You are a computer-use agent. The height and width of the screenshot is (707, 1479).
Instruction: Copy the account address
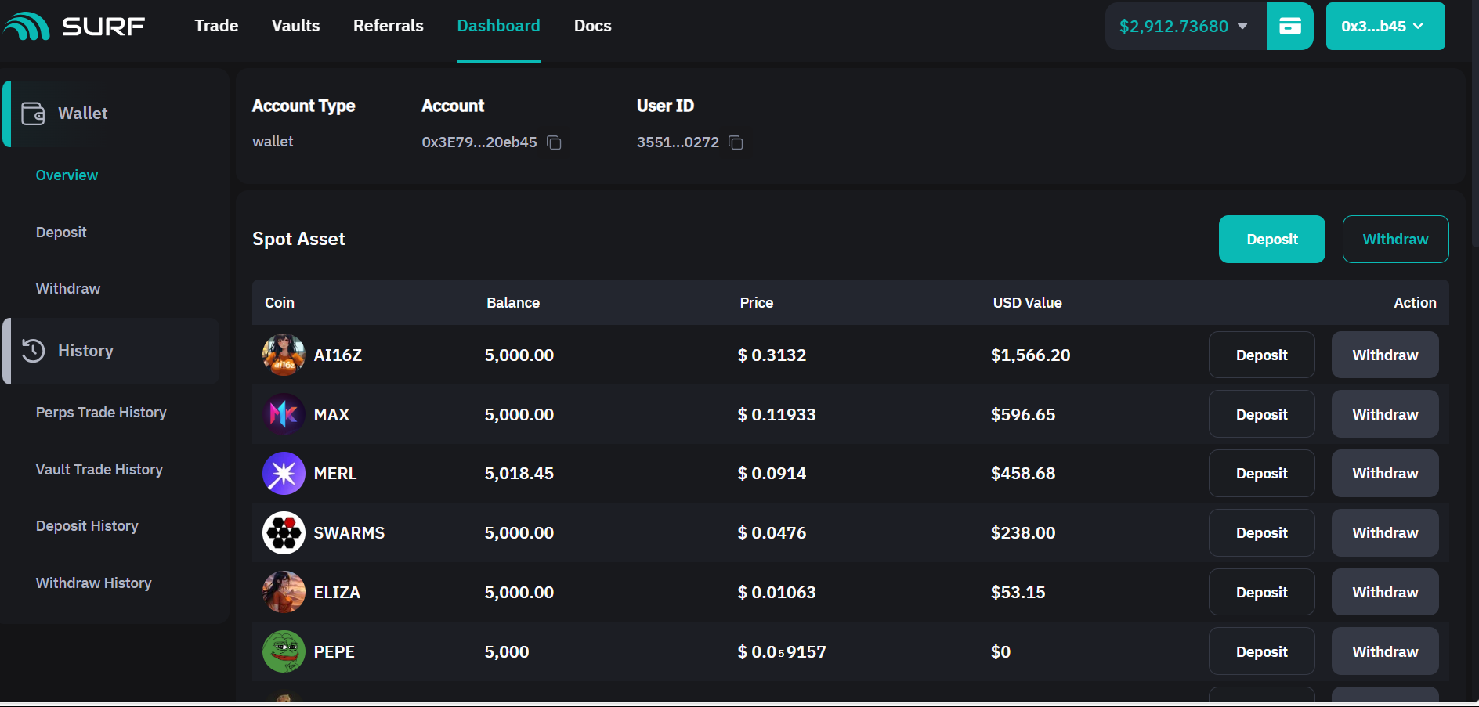(x=554, y=142)
